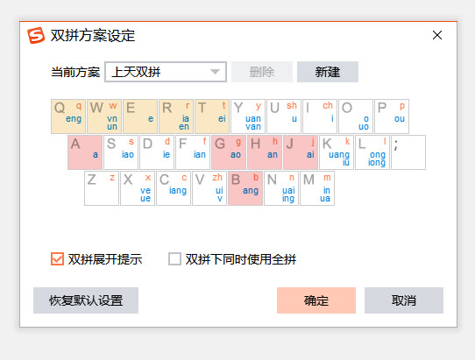The width and height of the screenshot is (475, 360).
Task: Select the I key mapped to ch
Action: point(320,116)
